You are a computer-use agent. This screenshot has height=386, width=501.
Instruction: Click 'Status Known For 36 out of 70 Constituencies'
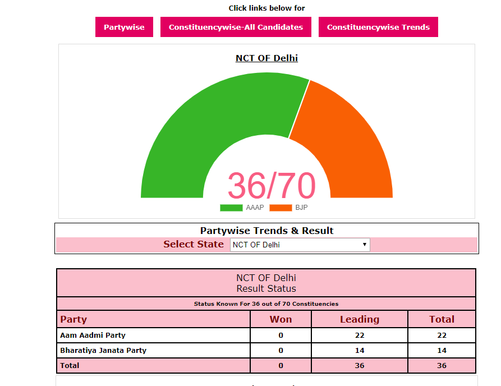tap(266, 304)
